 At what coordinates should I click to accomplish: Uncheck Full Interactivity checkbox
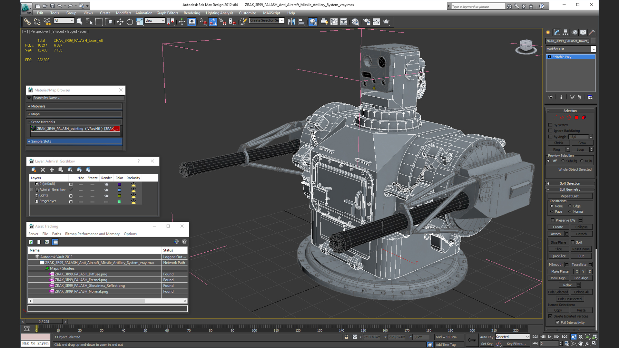558,323
